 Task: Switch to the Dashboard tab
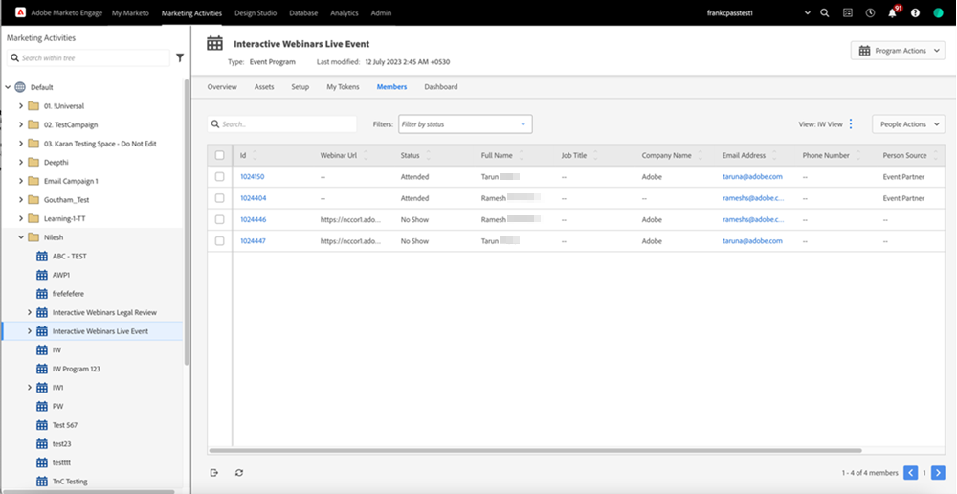click(440, 87)
